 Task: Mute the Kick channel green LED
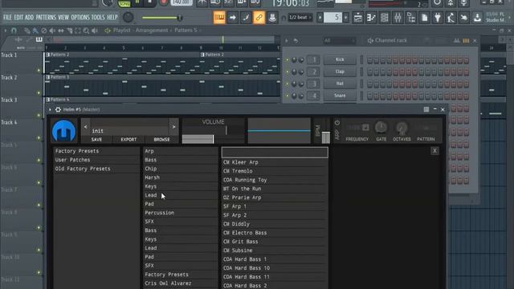coord(288,60)
